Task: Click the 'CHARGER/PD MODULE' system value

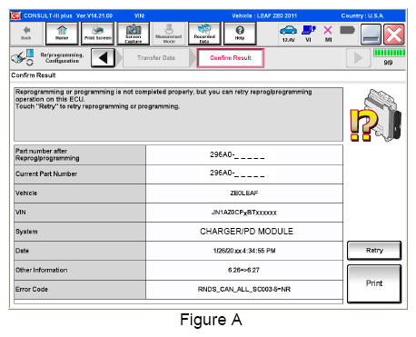Action: coord(246,232)
